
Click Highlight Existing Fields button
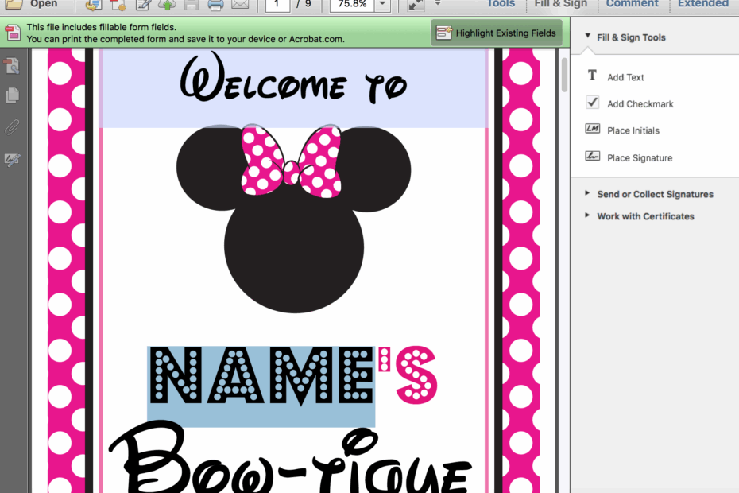497,33
